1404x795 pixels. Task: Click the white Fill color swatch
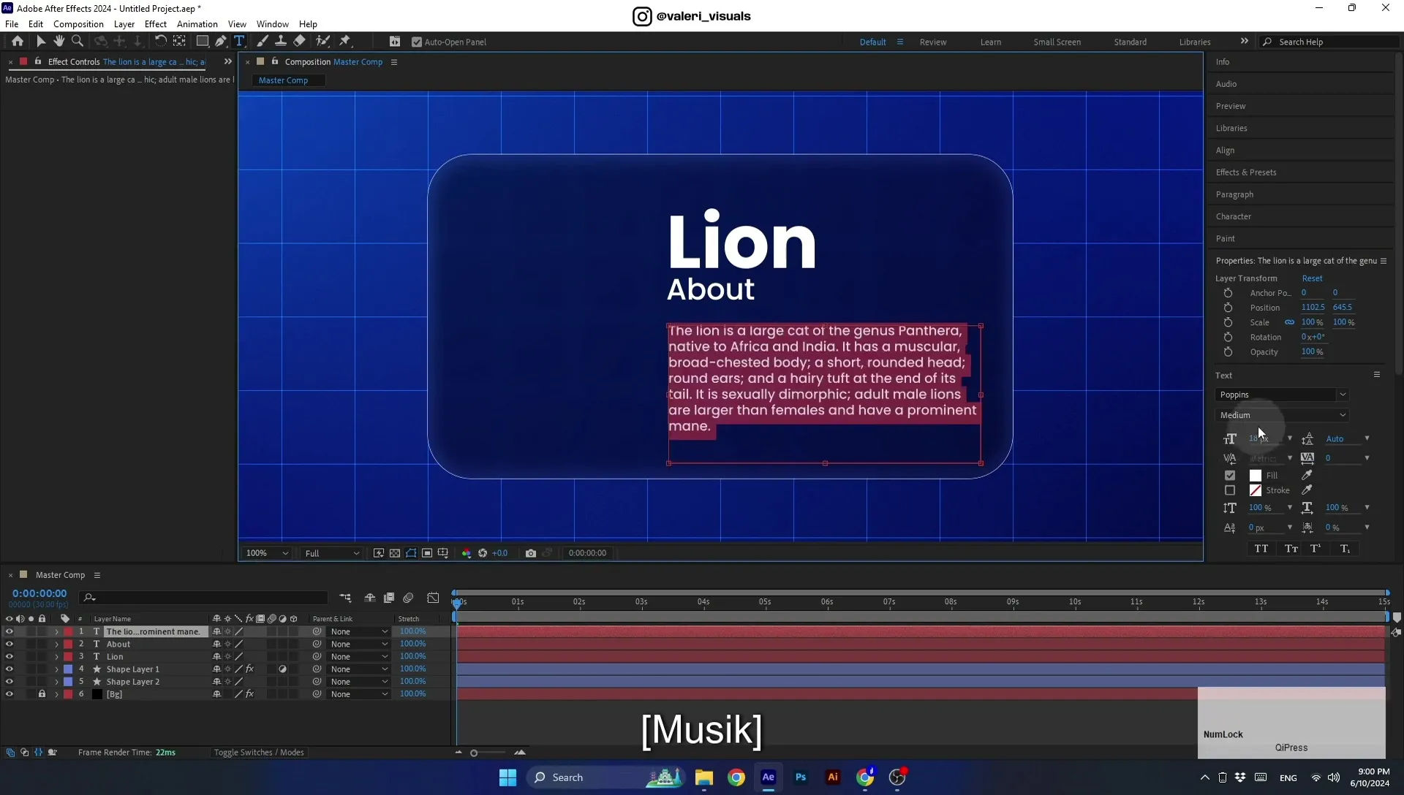[x=1256, y=475]
